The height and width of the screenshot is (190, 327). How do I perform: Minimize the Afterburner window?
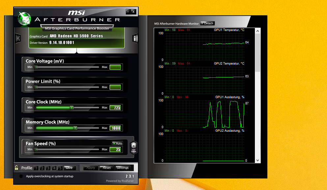128,12
